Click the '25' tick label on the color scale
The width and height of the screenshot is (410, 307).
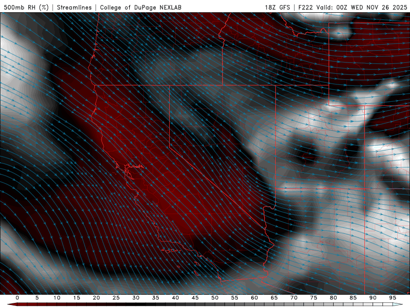point(116,298)
